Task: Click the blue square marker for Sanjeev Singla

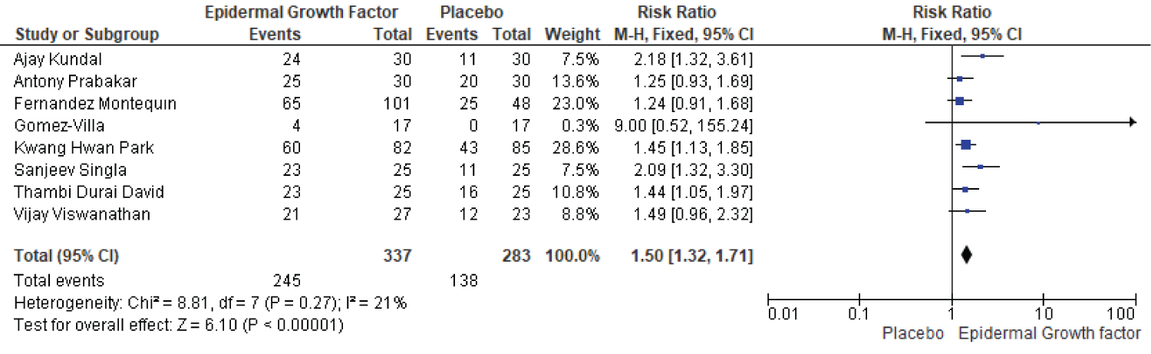Action: (x=981, y=166)
